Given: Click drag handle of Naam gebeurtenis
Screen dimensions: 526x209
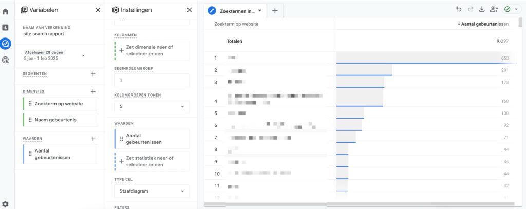Looking at the screenshot, I should [x=30, y=120].
